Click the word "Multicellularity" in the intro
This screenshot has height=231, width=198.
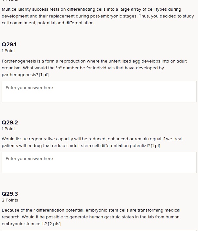point(17,9)
